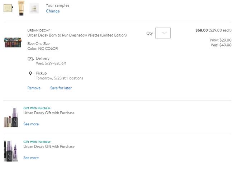
Task: Click the delivery truck icon
Action: point(30,59)
